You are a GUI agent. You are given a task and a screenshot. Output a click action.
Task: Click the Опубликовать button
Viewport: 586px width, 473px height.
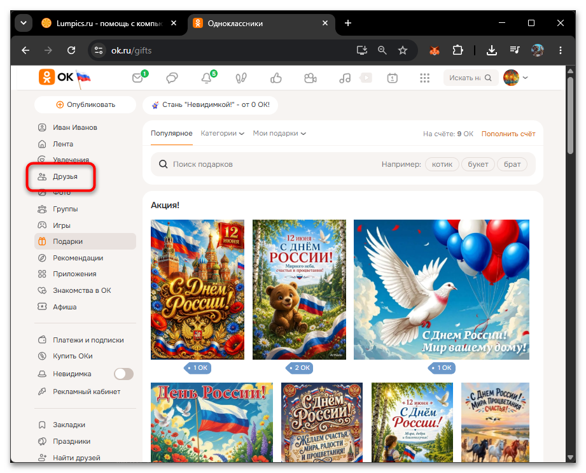85,104
